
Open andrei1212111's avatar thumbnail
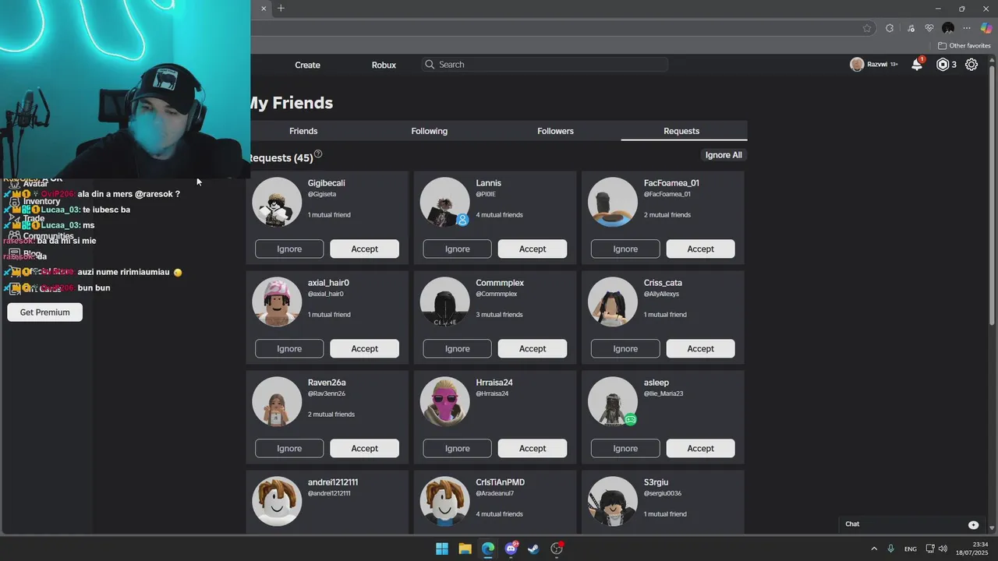(x=277, y=501)
